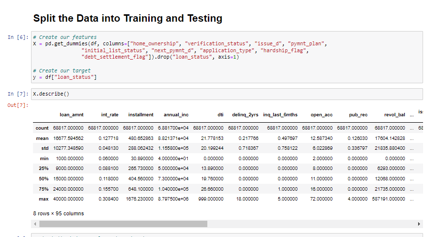This screenshot has width=427, height=237.
Task: Click the 25% row label
Action: coord(43,169)
